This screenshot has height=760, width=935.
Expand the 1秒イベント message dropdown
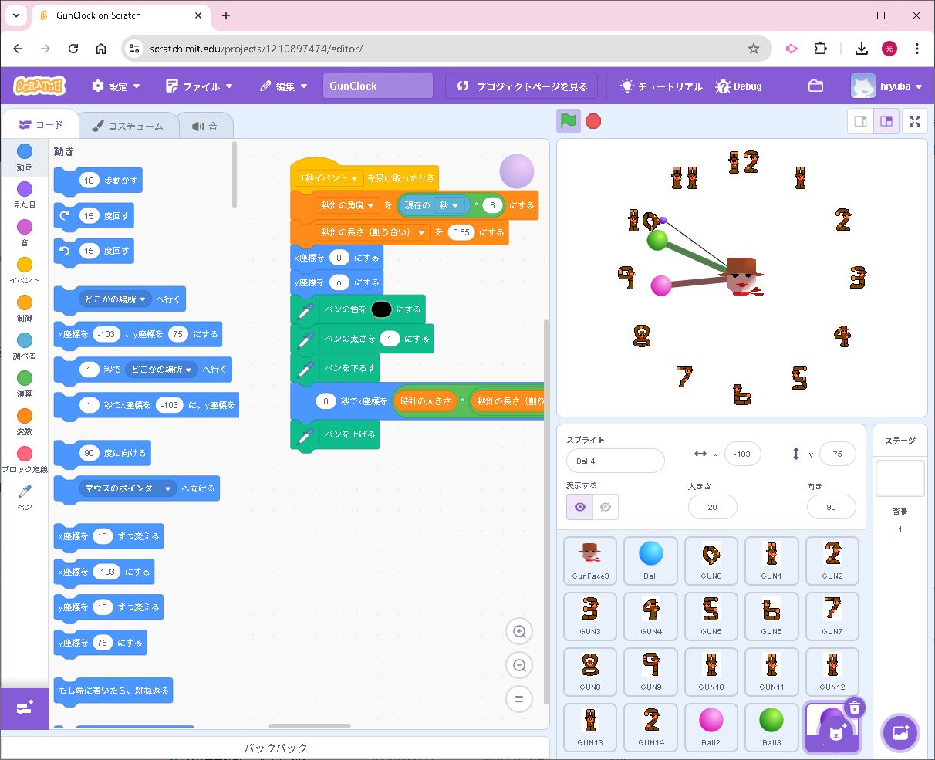[x=354, y=178]
